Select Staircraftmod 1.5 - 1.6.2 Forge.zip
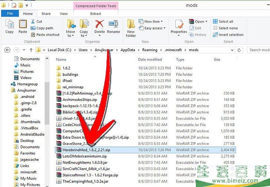This screenshot has width=270, height=187. pos(87,175)
